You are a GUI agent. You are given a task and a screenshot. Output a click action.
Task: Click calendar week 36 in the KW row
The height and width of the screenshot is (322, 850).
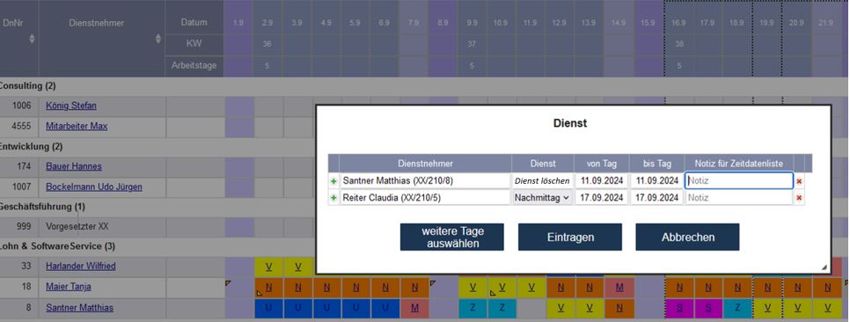[x=267, y=44]
